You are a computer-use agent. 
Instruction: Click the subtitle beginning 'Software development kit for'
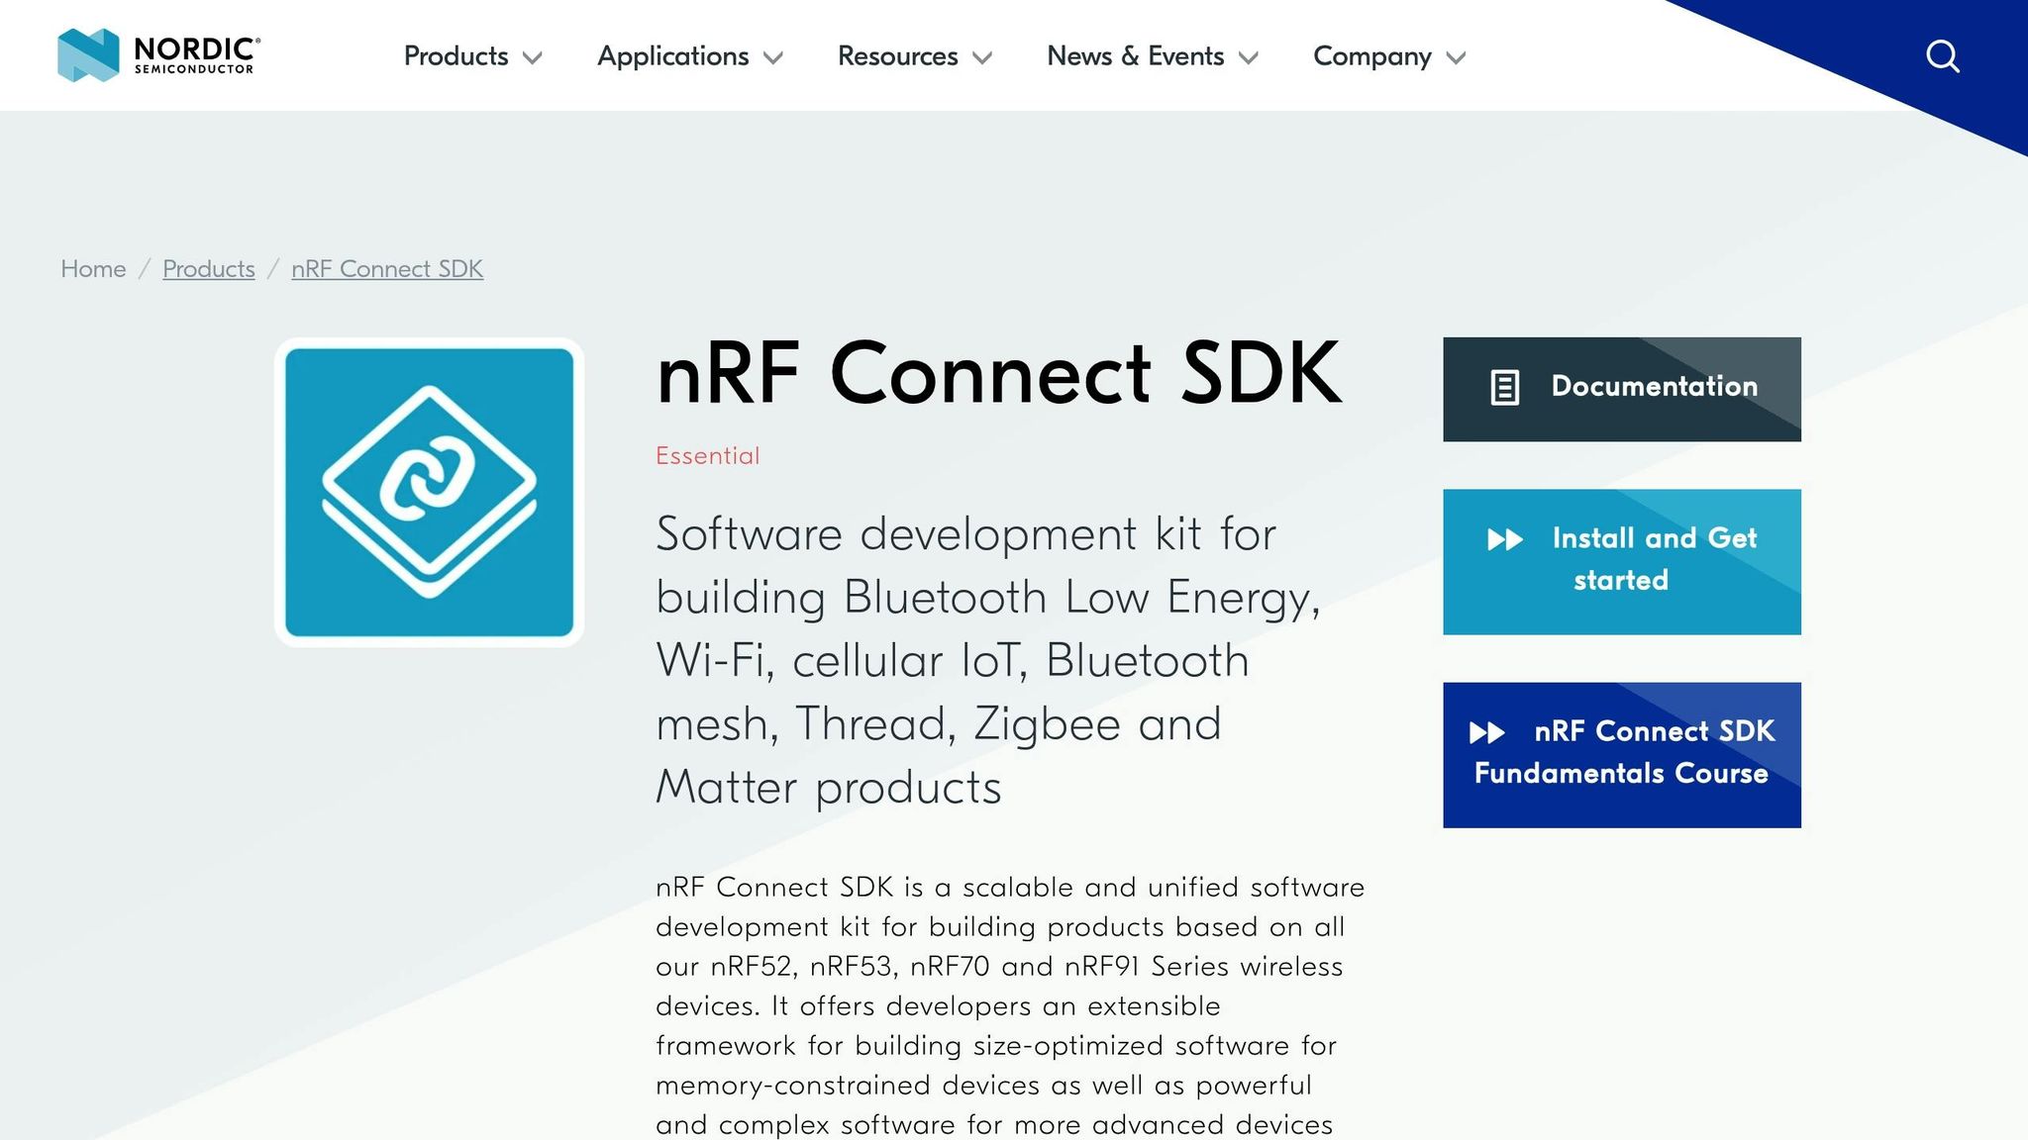point(988,661)
